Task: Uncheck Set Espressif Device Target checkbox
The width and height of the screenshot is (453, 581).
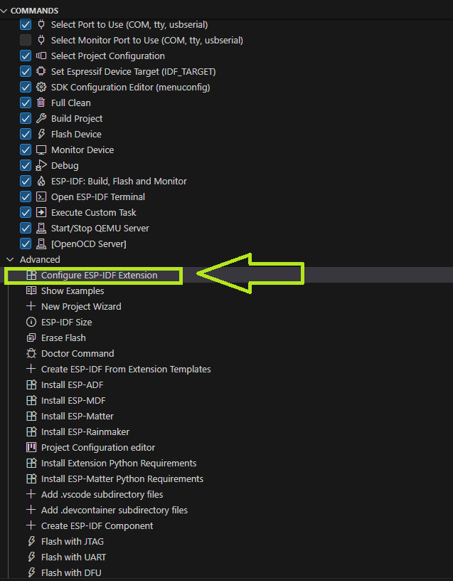Action: (26, 71)
